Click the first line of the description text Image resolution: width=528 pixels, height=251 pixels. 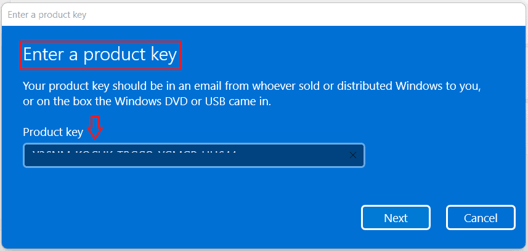point(251,86)
